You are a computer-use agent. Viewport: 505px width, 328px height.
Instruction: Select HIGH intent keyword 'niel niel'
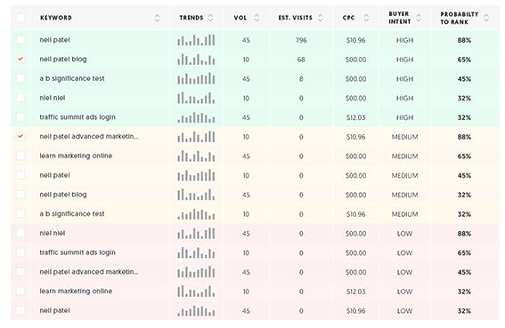(x=53, y=98)
